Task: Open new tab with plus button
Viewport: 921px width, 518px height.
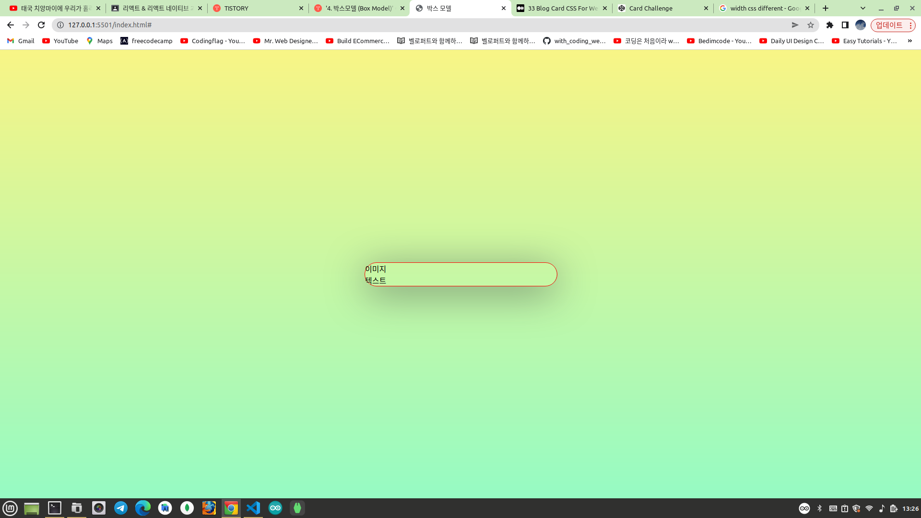Action: coord(826,8)
